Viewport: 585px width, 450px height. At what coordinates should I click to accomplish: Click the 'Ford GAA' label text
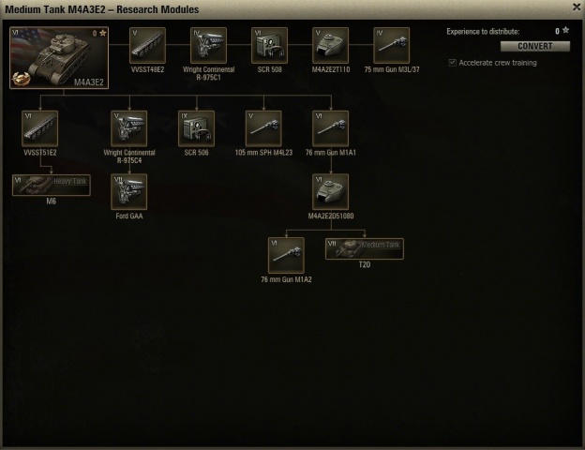click(129, 216)
